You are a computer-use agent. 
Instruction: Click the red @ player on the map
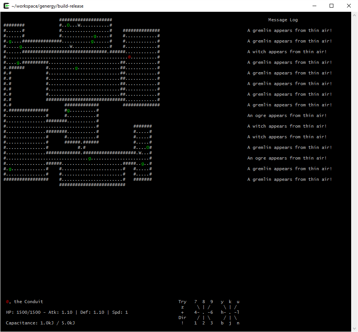click(x=129, y=57)
